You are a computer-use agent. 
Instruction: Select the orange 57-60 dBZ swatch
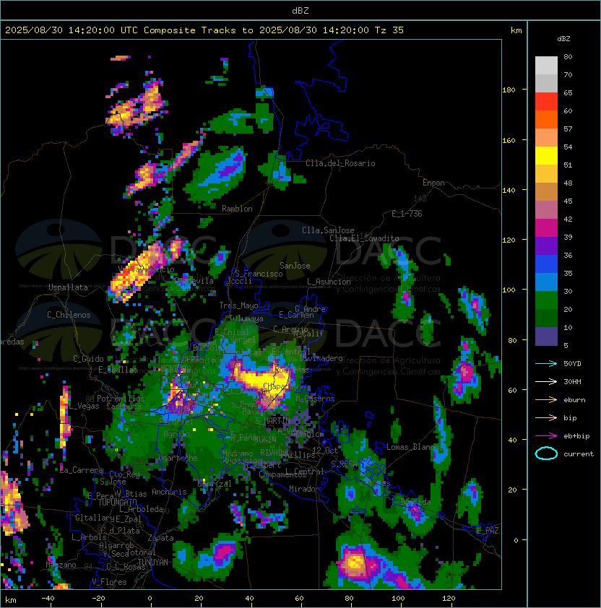pos(546,119)
